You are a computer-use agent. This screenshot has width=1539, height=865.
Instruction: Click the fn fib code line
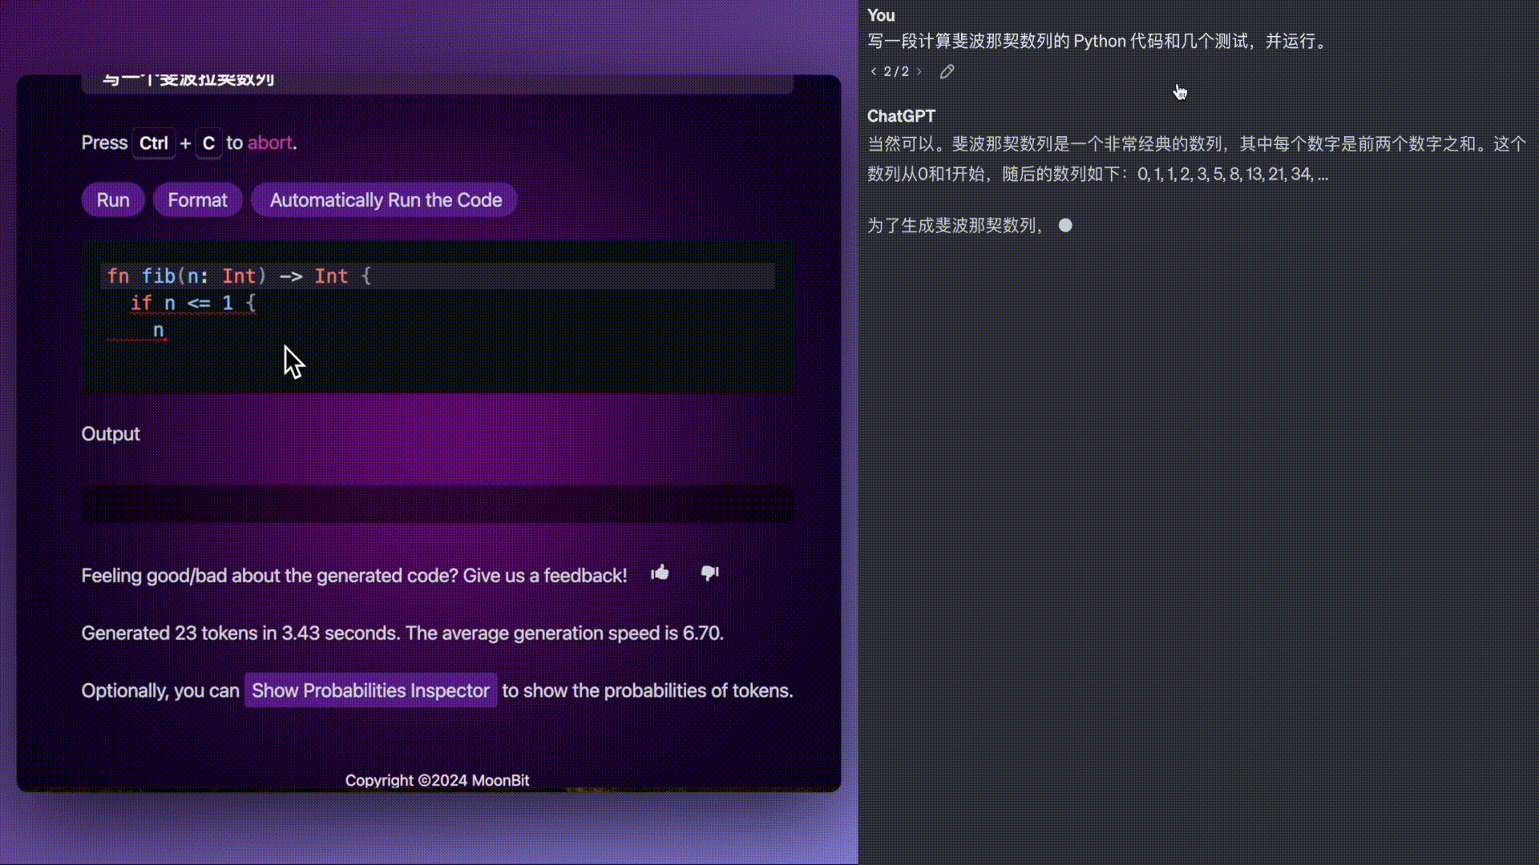coord(239,276)
